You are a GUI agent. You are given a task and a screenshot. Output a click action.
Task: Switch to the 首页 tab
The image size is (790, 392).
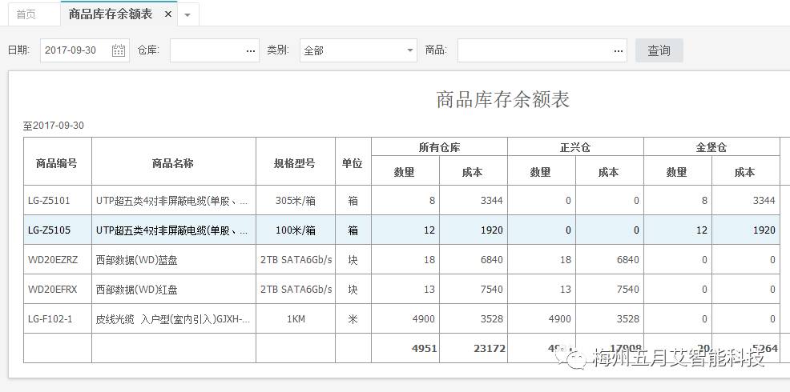tap(26, 14)
